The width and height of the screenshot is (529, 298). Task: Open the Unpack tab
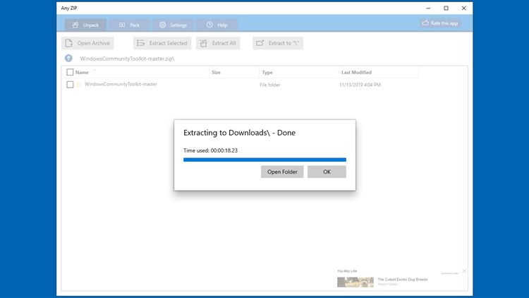click(85, 25)
